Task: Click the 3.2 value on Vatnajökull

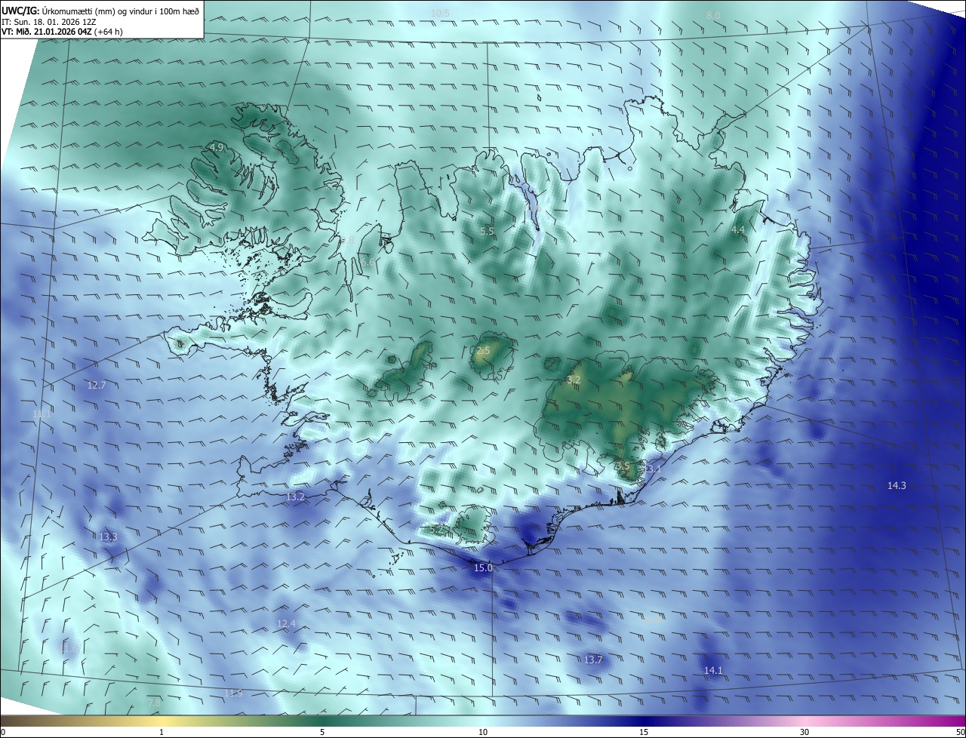Action: click(x=574, y=380)
